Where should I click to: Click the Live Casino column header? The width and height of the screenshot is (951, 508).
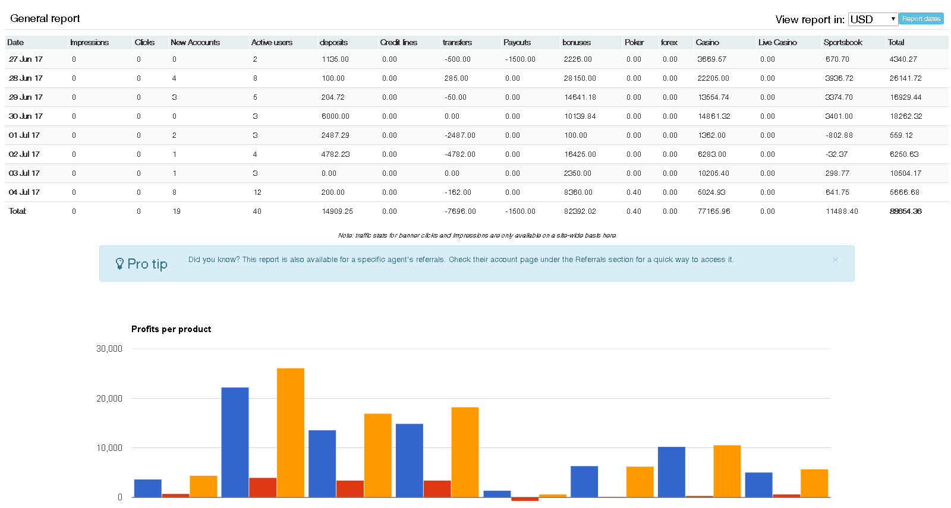click(x=777, y=42)
